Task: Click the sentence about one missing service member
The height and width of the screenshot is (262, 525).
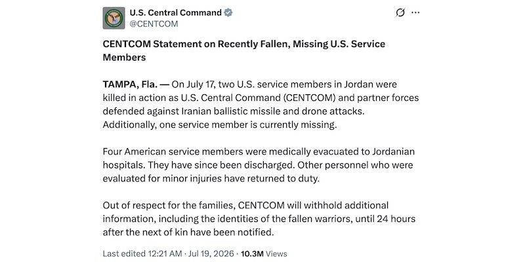Action: tap(220, 125)
